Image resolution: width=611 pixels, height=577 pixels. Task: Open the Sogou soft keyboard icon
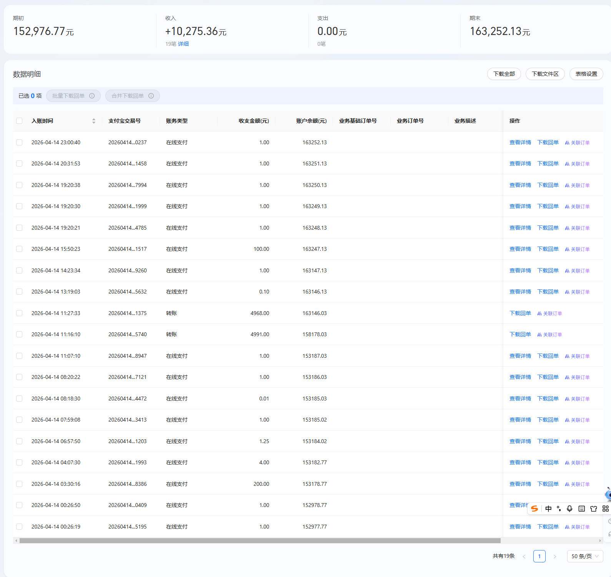581,509
